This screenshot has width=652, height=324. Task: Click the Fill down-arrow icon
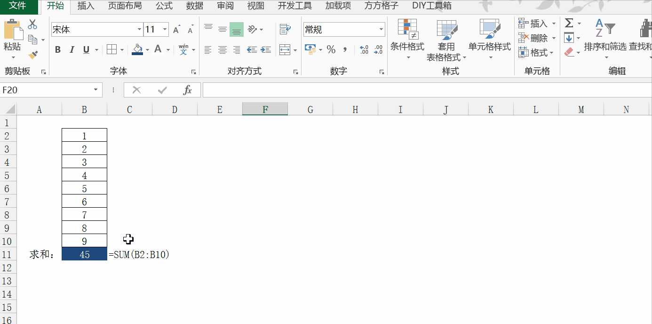click(x=569, y=38)
